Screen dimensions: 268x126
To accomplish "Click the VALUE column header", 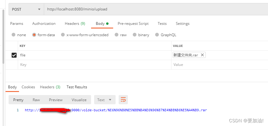I will tap(178, 46).
